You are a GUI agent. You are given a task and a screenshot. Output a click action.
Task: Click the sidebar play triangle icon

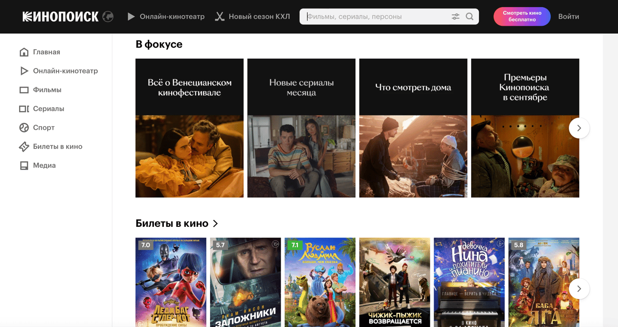tap(24, 71)
